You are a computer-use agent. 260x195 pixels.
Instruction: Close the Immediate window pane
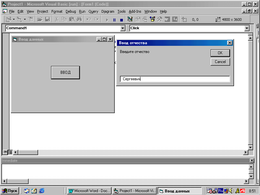[x=252, y=161]
